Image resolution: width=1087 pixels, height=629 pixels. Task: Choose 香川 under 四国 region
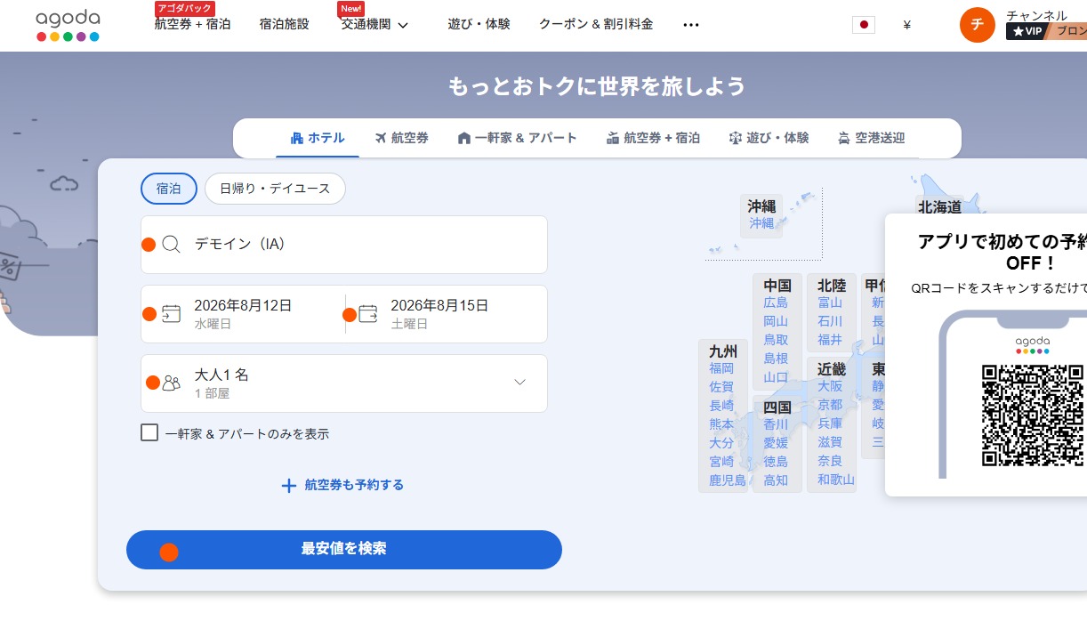pyautogui.click(x=776, y=424)
